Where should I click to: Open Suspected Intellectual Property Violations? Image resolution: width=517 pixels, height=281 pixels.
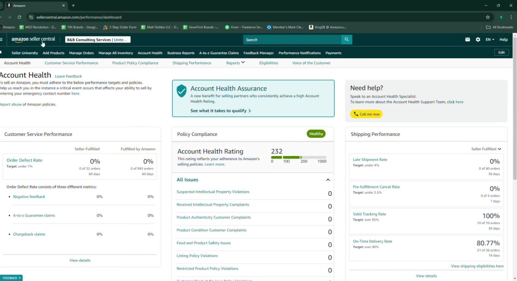coord(213,192)
